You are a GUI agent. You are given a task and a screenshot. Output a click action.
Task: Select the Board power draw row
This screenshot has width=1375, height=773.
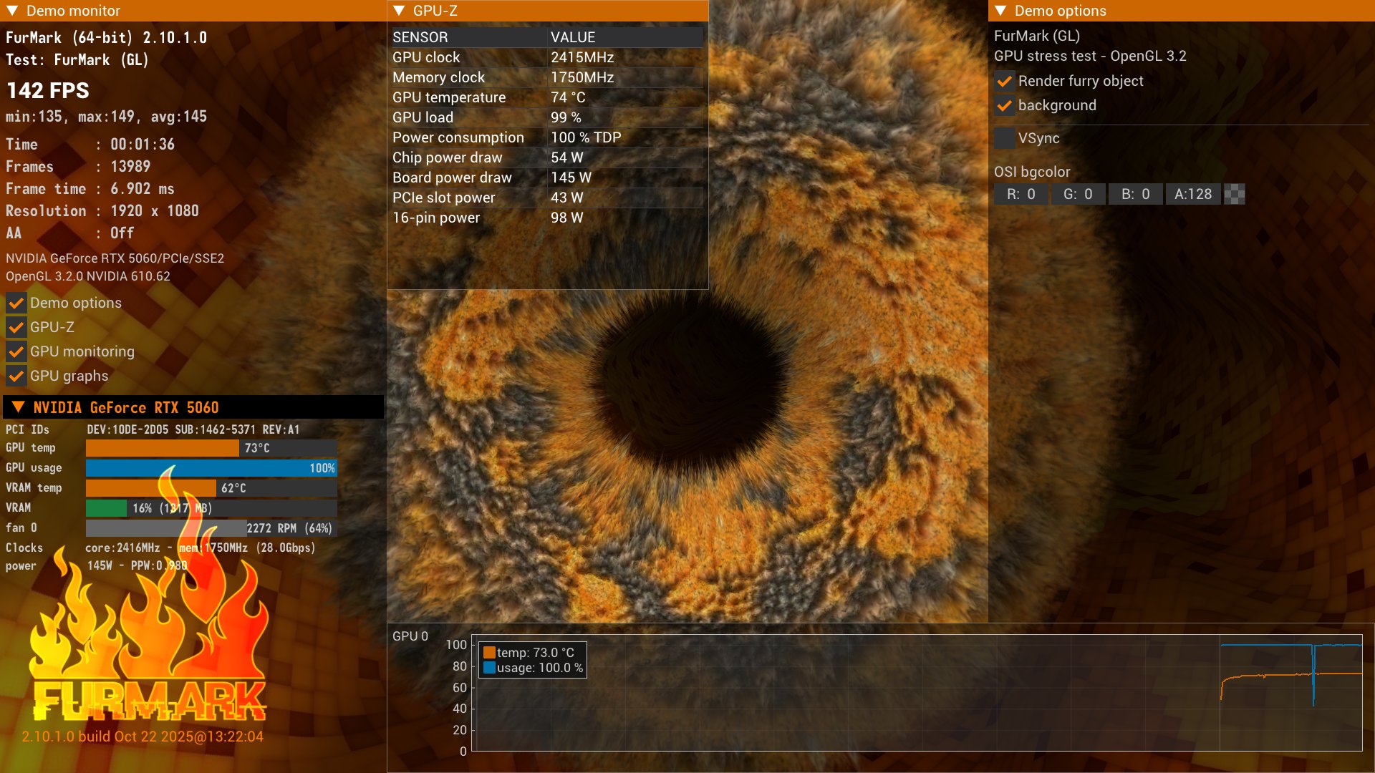548,178
